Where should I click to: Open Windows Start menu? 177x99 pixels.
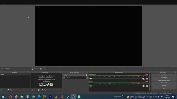click(x=3, y=97)
